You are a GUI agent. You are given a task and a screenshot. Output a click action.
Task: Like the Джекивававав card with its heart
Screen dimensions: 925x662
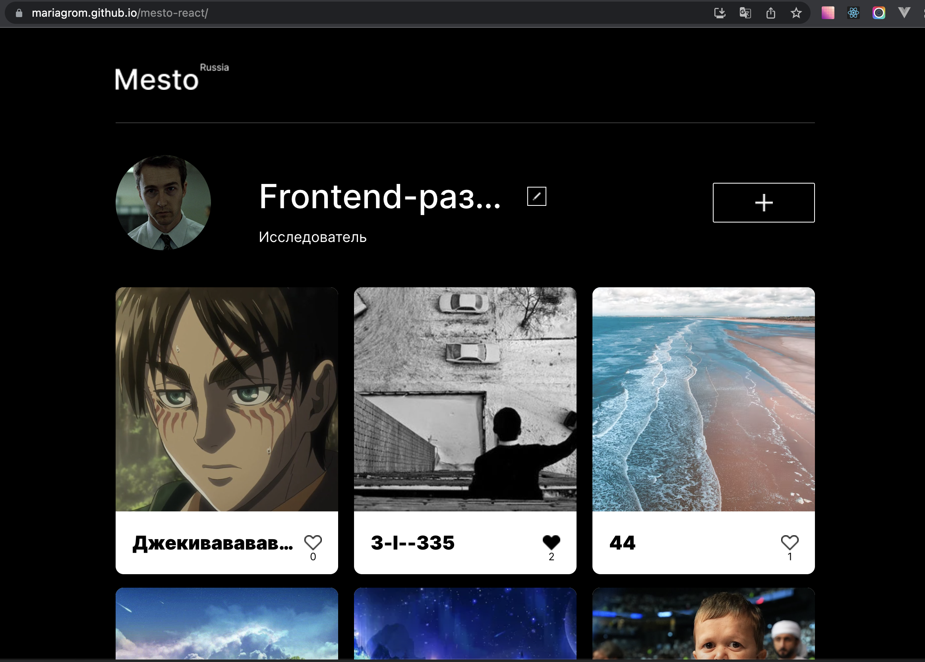point(313,542)
